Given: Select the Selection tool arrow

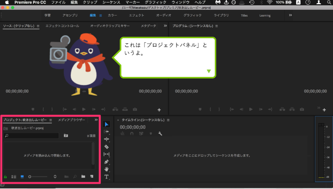Looking at the screenshot, I should tap(107, 124).
